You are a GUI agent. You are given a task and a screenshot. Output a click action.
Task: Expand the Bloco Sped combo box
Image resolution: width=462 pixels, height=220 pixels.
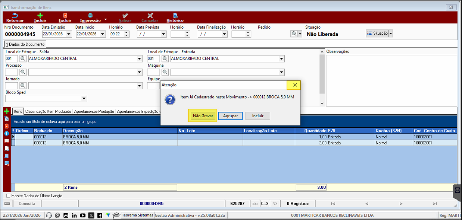(x=84, y=99)
